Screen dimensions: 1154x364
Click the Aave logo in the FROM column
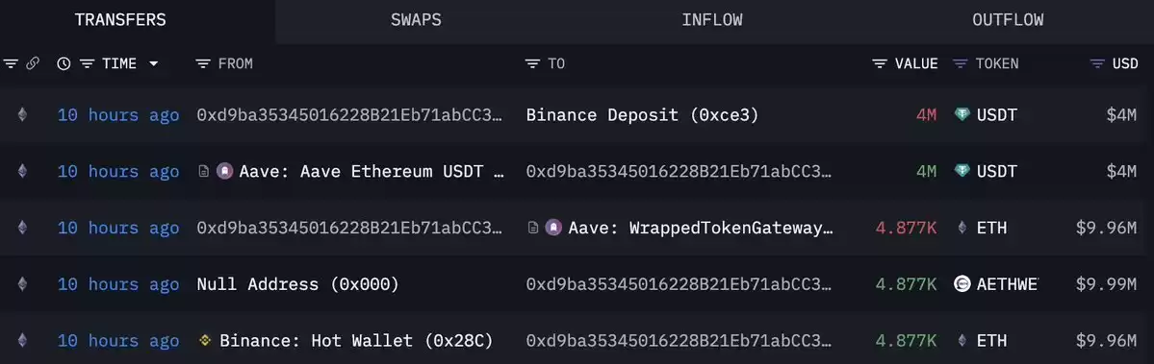(225, 172)
